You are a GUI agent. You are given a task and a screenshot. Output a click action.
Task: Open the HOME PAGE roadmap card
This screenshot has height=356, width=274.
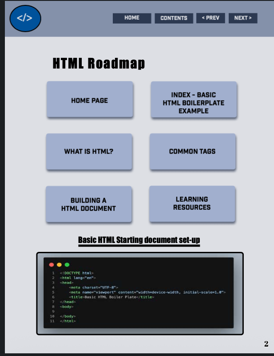pyautogui.click(x=90, y=99)
